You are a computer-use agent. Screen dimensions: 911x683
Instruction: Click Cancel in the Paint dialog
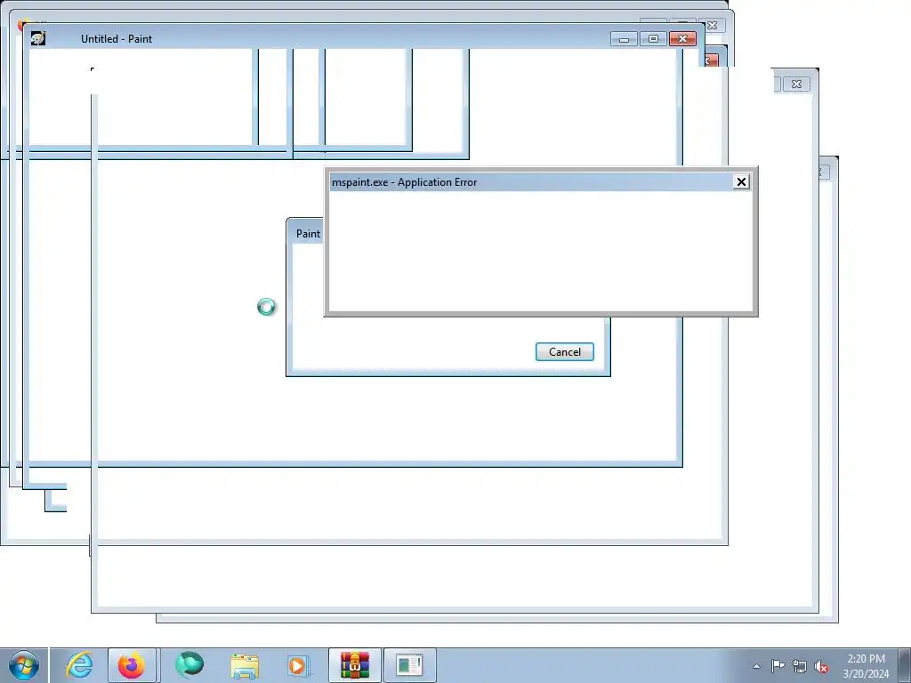point(564,352)
